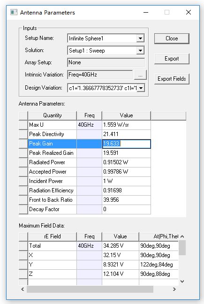Click the horizontal scrollbar left arrow

point(23,289)
